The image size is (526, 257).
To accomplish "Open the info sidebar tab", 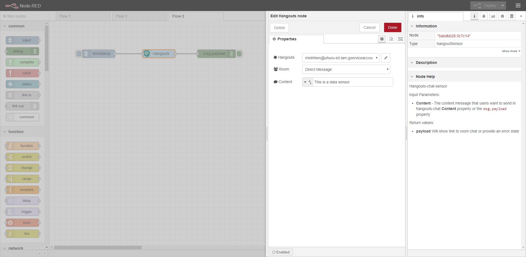I will click(436, 16).
